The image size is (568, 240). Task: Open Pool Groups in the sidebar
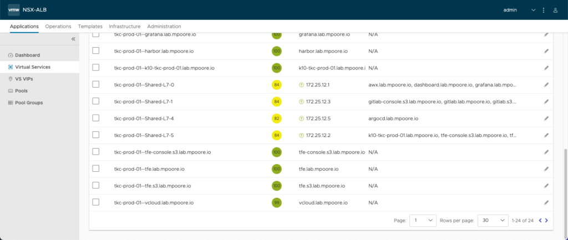click(39, 103)
